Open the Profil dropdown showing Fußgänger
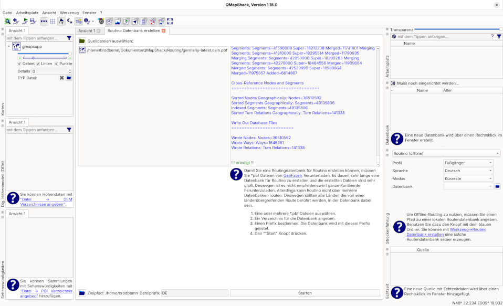The height and width of the screenshot is (306, 503). tap(468, 163)
